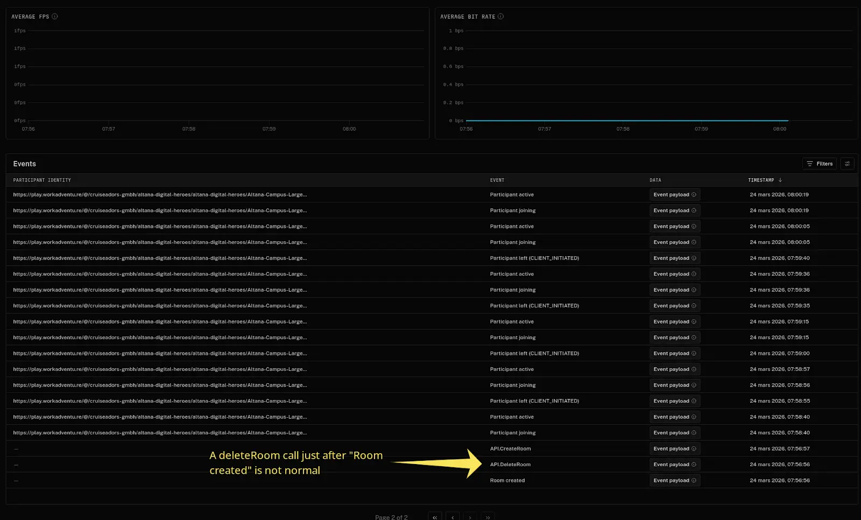Click timestamp 24 mars 2026, 07:56:57
861x520 pixels.
(780, 449)
